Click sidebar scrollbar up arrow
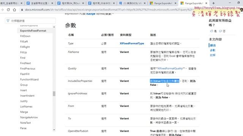 [54, 27]
